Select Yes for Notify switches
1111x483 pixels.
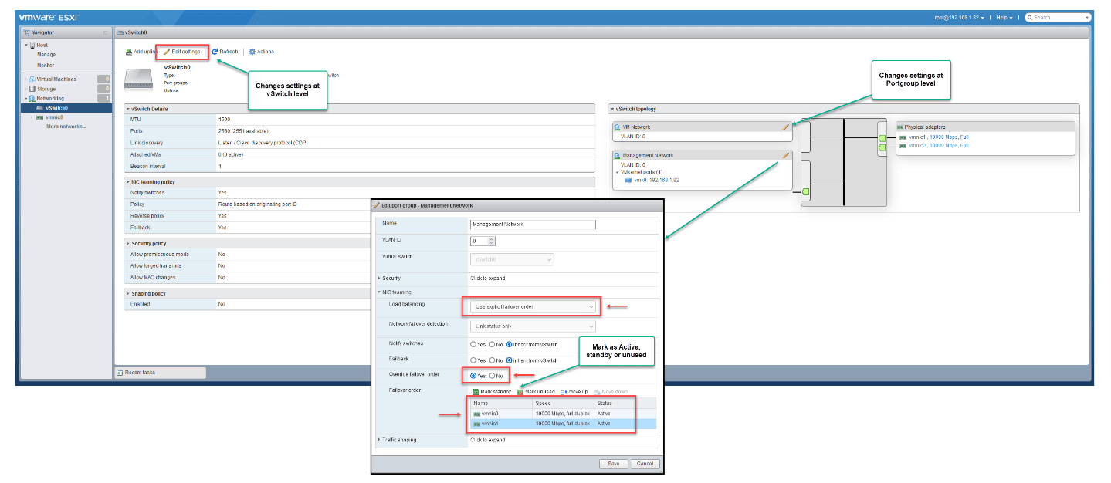(x=473, y=344)
